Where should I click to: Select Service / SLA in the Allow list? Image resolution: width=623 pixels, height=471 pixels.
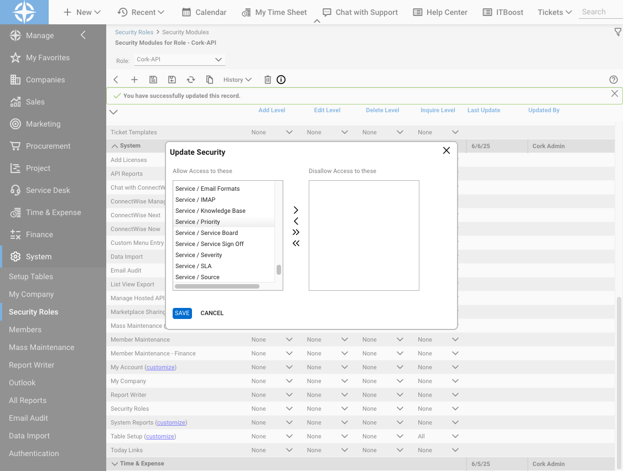tap(224, 266)
